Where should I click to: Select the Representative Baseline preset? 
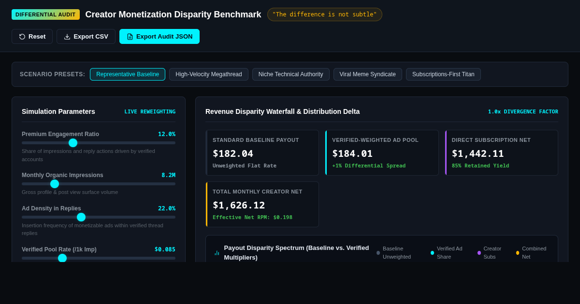[128, 74]
